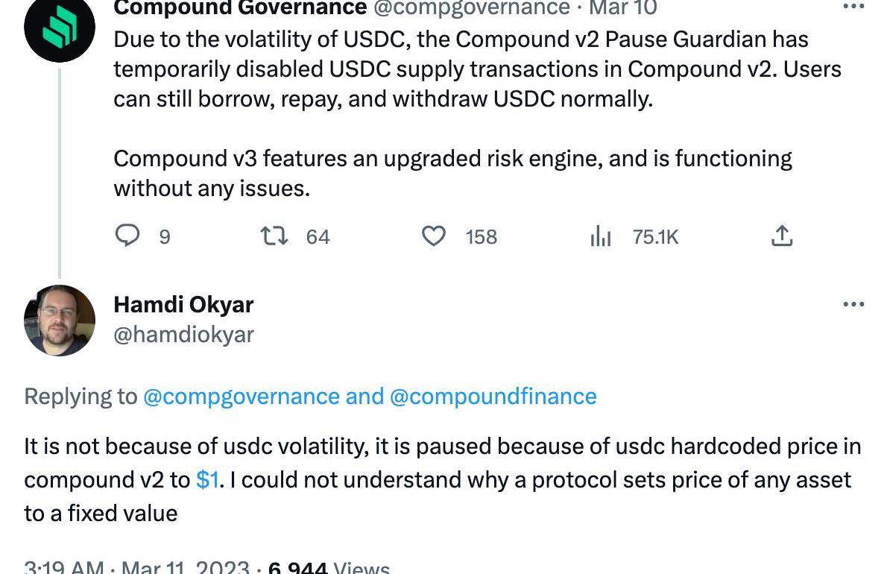View analytics icon showing 75.1K views

point(601,236)
